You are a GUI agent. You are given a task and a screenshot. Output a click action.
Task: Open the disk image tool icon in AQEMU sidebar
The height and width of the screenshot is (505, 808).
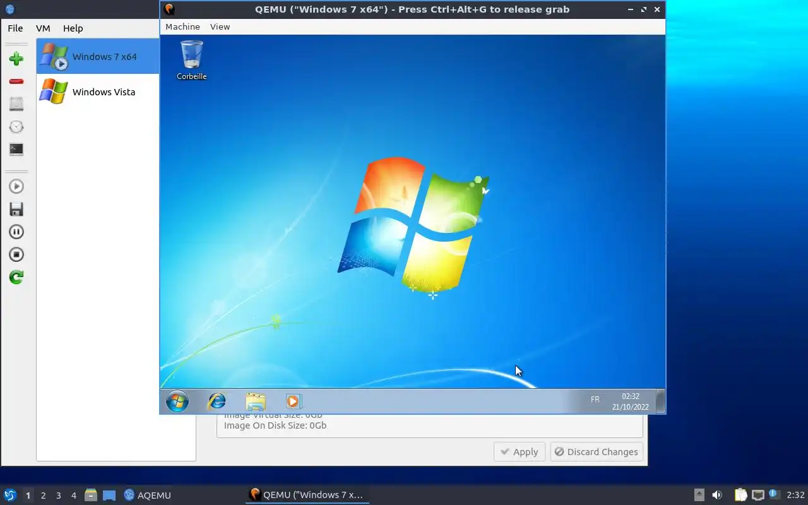(x=16, y=104)
